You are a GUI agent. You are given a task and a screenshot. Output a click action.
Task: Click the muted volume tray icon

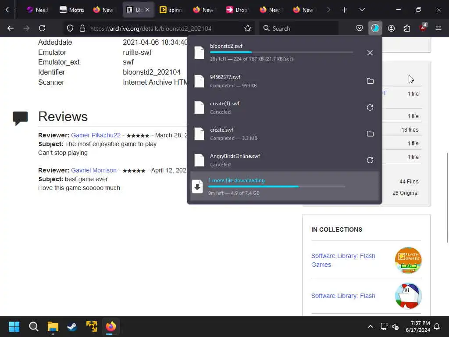pyautogui.click(x=396, y=326)
